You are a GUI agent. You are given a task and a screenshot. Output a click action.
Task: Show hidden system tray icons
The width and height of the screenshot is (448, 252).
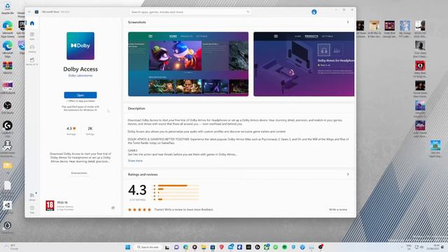click(x=402, y=247)
